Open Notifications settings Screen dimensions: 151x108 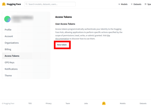(26, 69)
